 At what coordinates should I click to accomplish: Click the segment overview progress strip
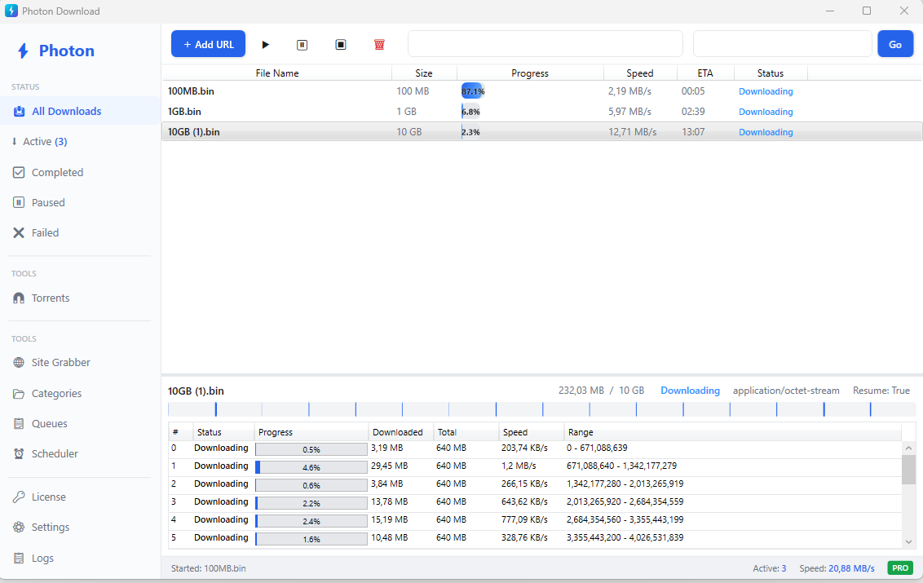[542, 409]
